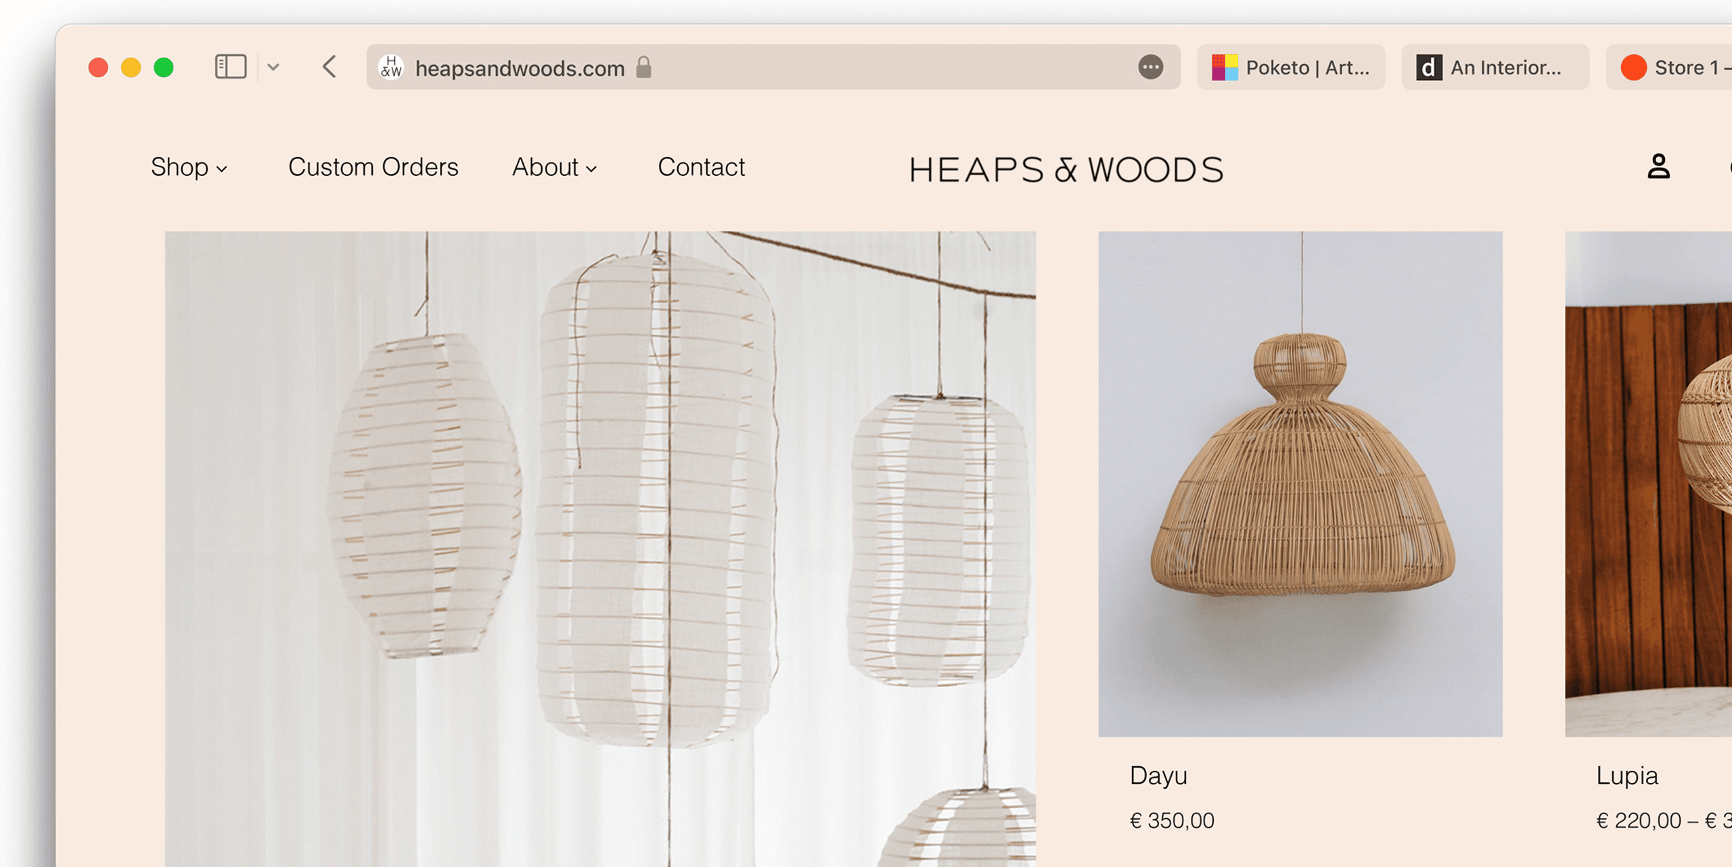Click the Dayu product title
The width and height of the screenshot is (1732, 867).
pos(1158,775)
